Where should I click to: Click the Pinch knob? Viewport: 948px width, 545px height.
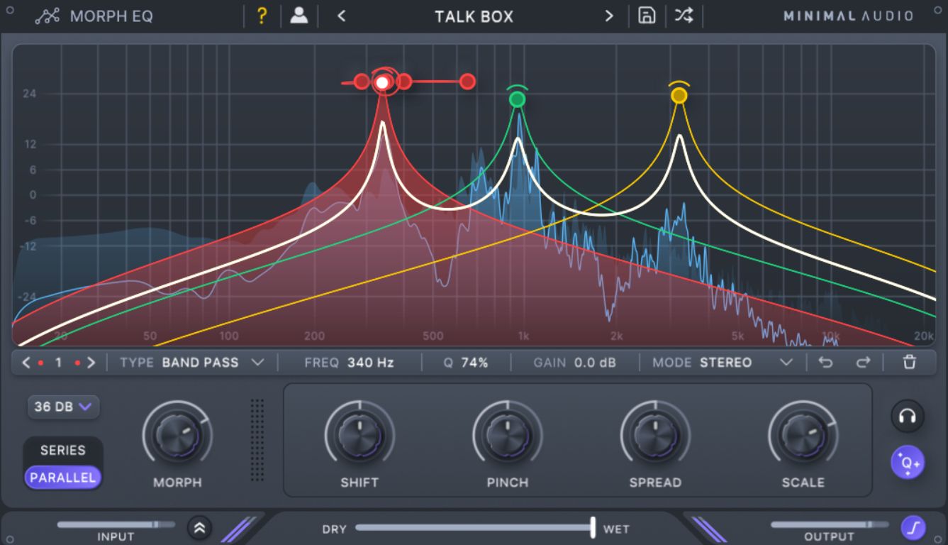point(508,435)
